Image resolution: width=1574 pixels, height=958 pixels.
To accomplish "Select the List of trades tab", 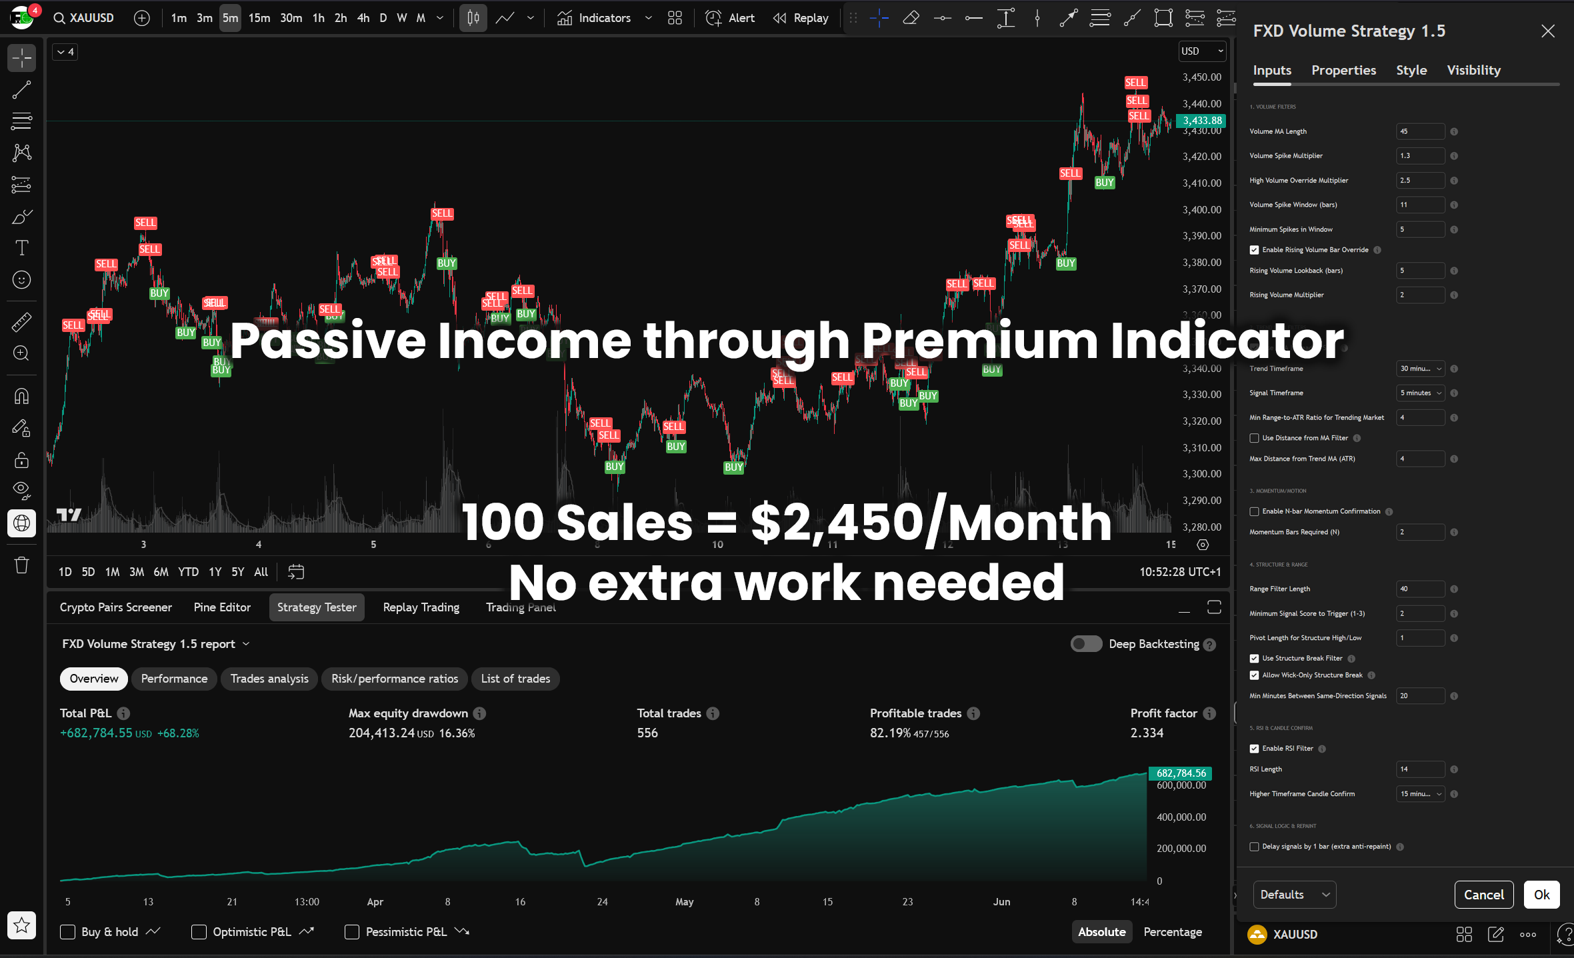I will (x=515, y=679).
